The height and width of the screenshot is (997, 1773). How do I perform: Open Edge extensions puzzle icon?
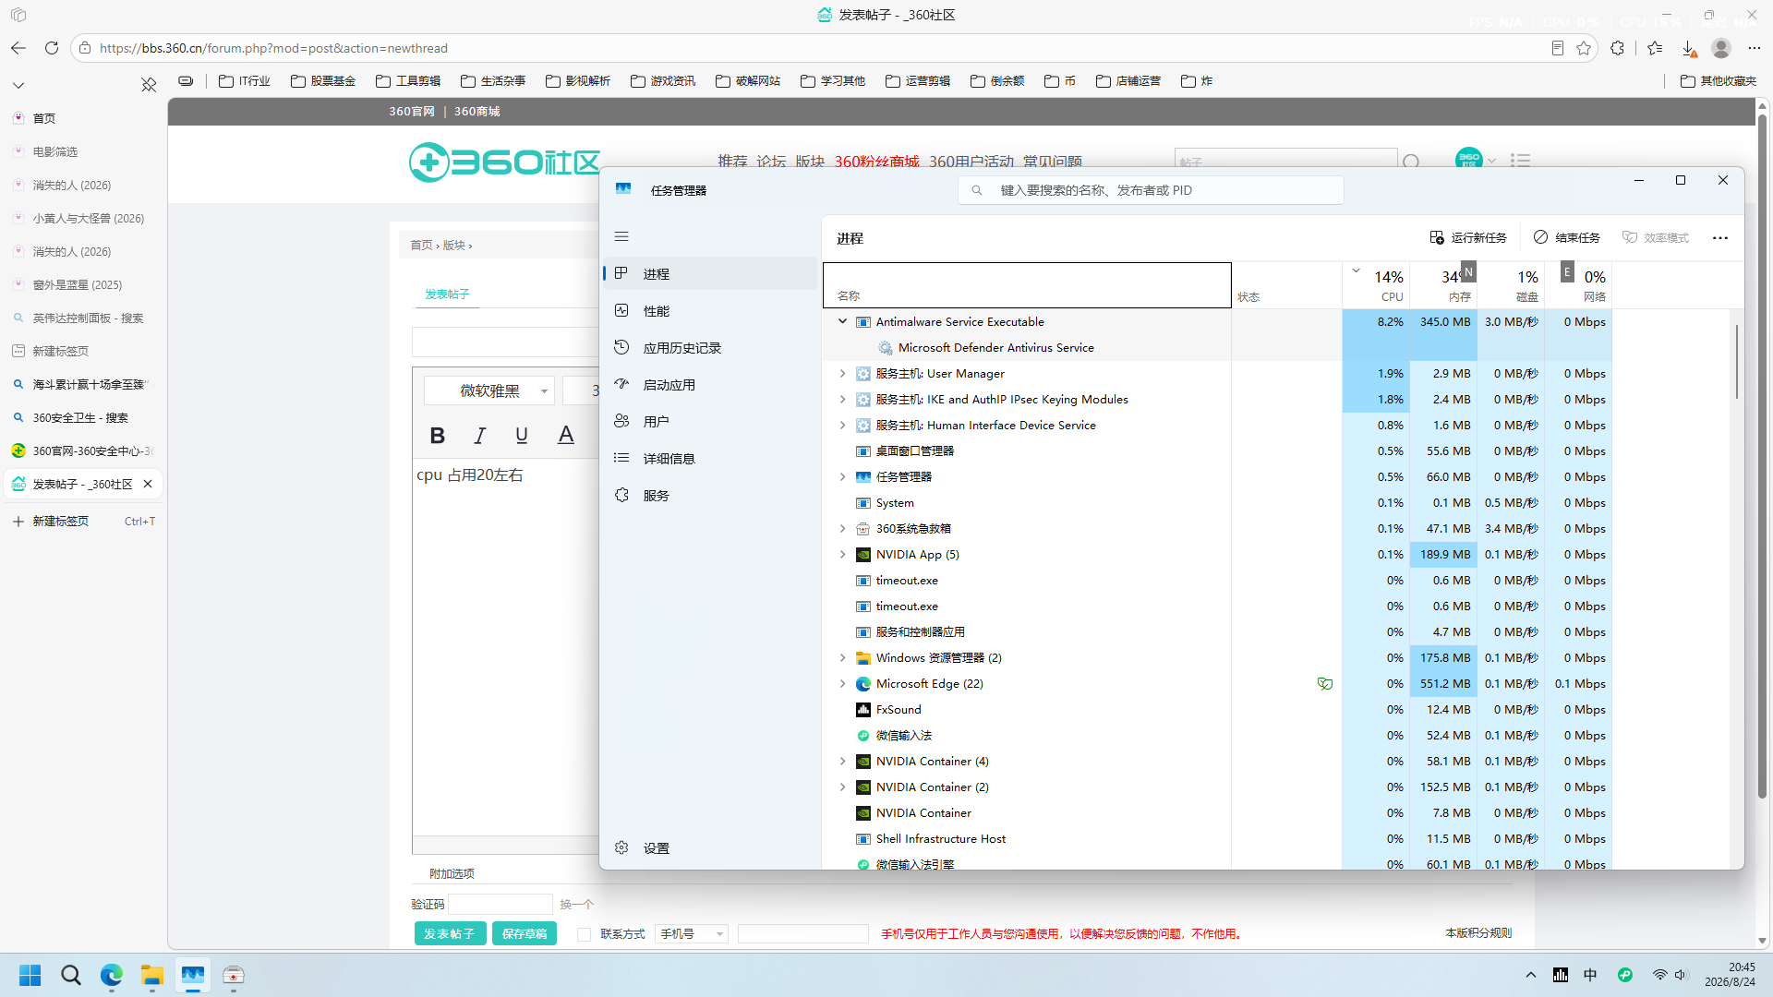click(x=1617, y=48)
